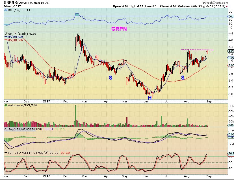The width and height of the screenshot is (234, 180).
Task: Click the 2017 label on the bottom date axis
Action: click(x=46, y=176)
